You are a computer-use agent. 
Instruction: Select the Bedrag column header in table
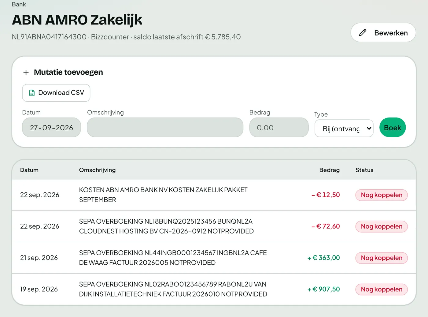pos(329,170)
